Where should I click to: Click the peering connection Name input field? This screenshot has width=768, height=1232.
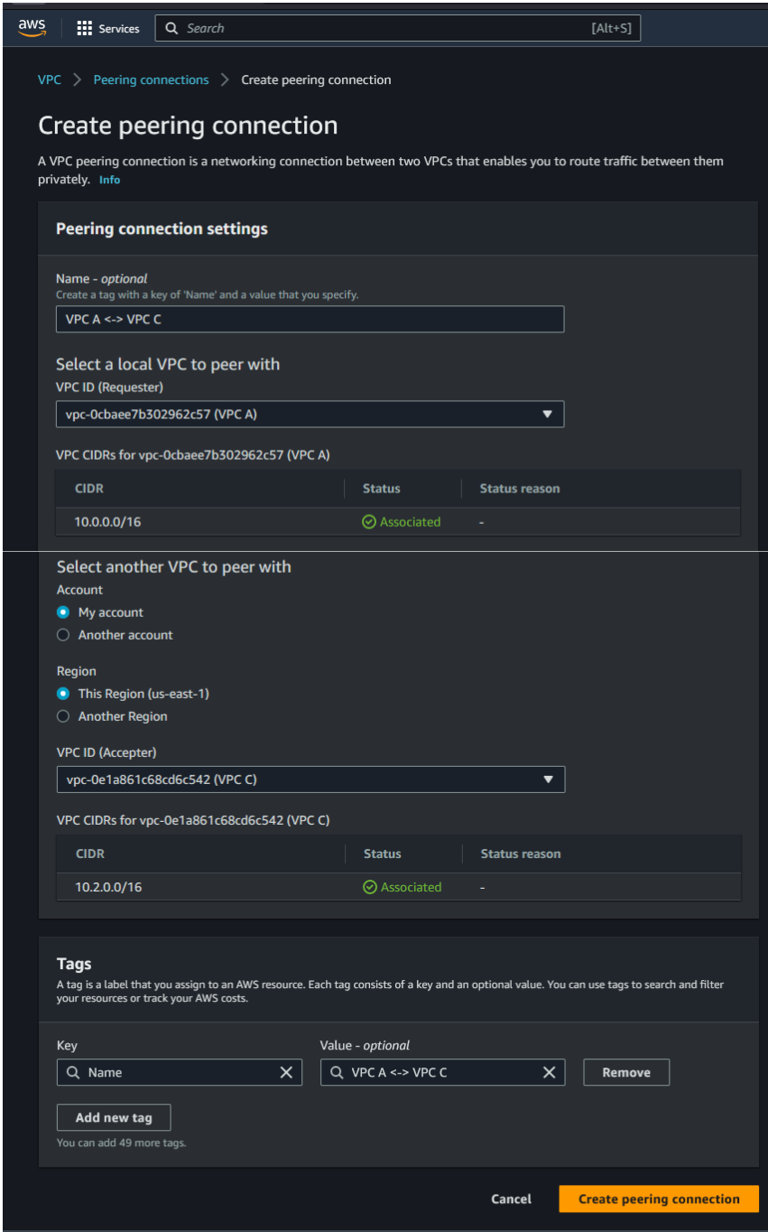click(310, 319)
